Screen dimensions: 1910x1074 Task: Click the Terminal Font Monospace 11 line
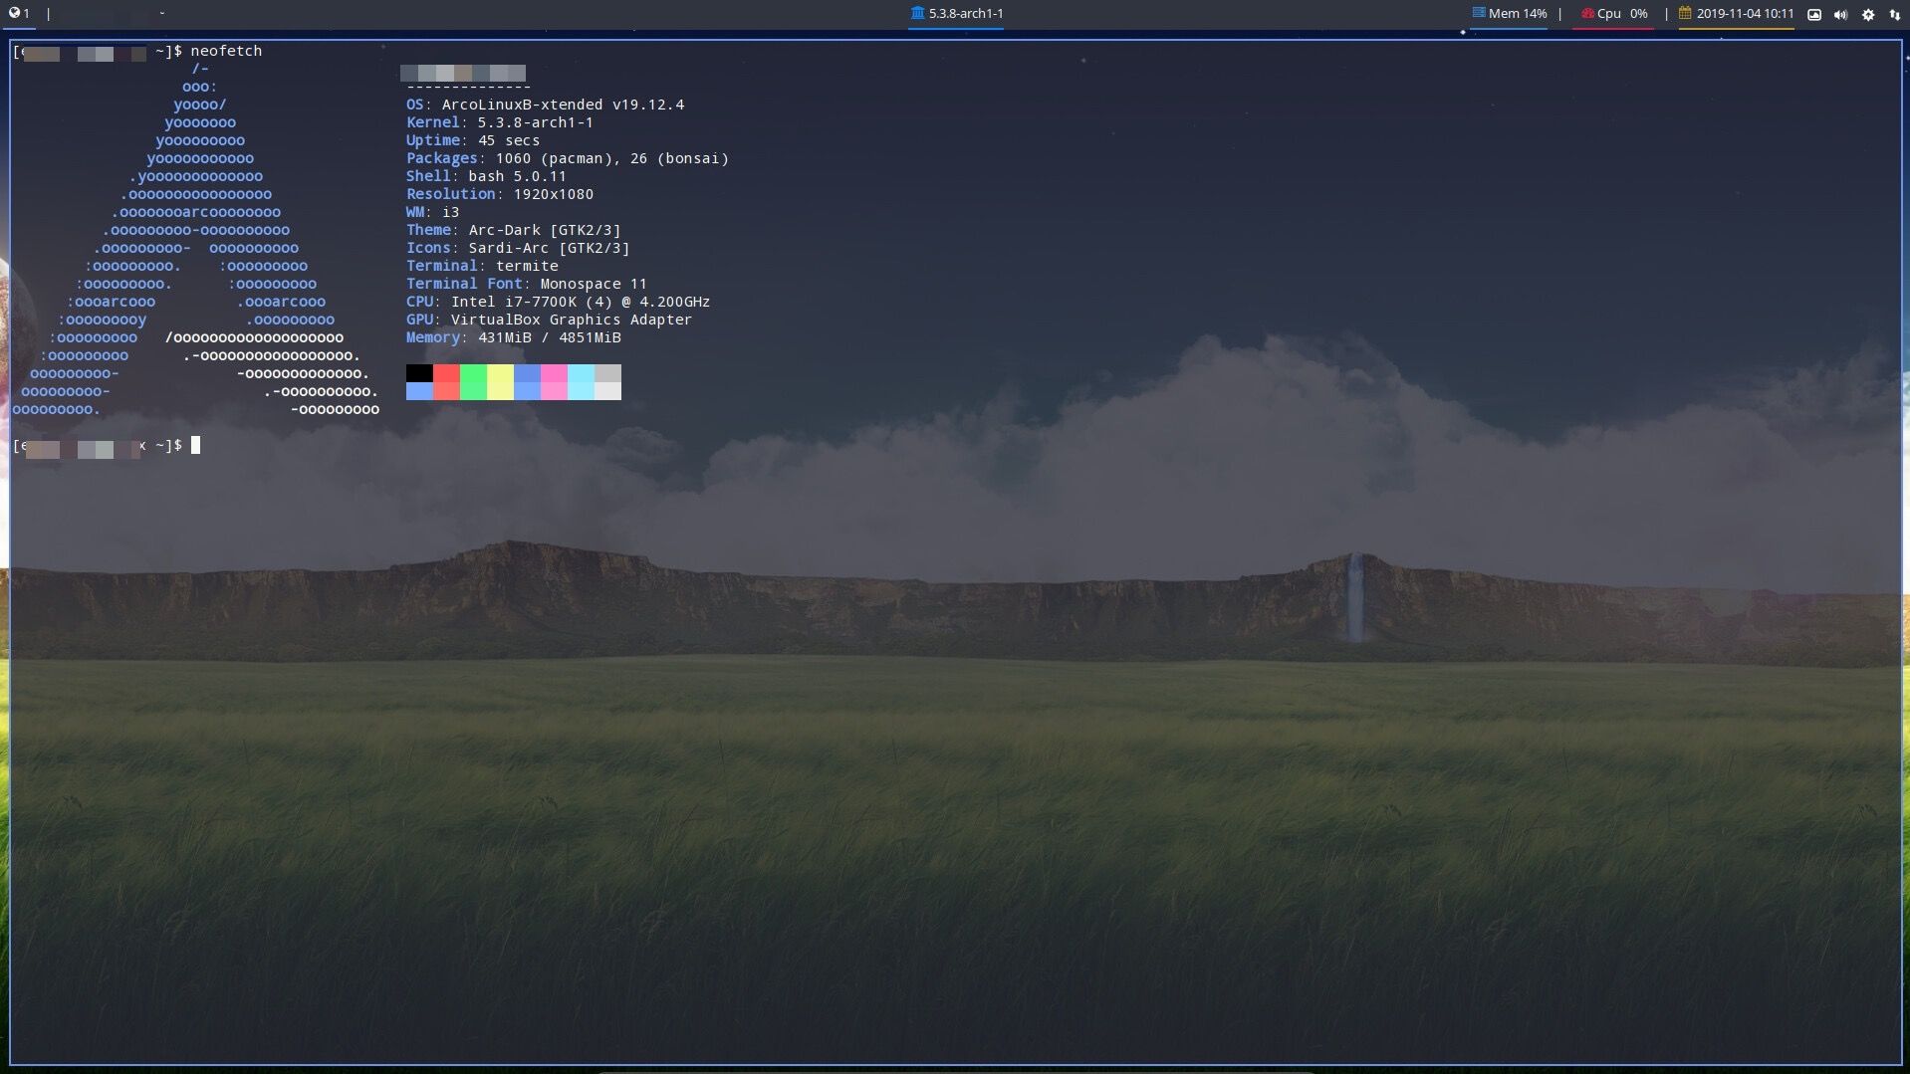click(526, 284)
